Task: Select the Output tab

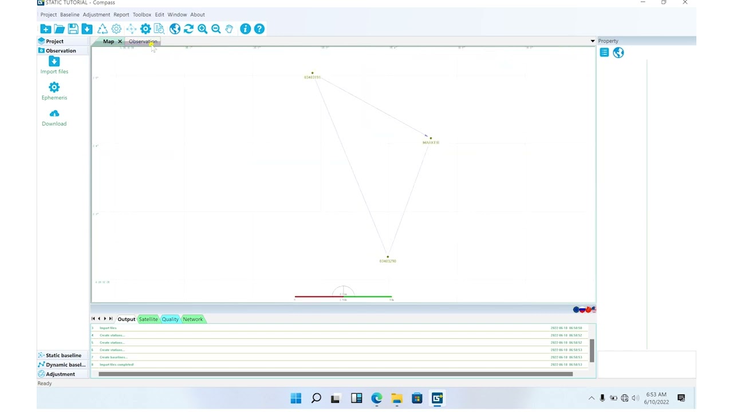Action: (x=127, y=319)
